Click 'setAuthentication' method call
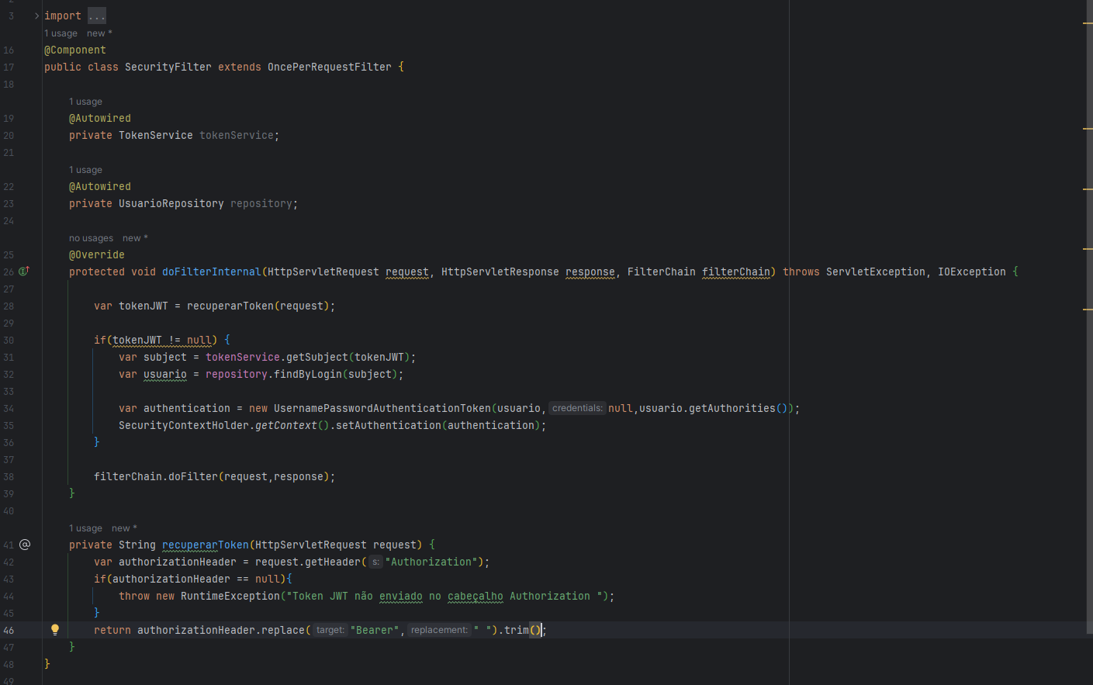 click(x=389, y=425)
